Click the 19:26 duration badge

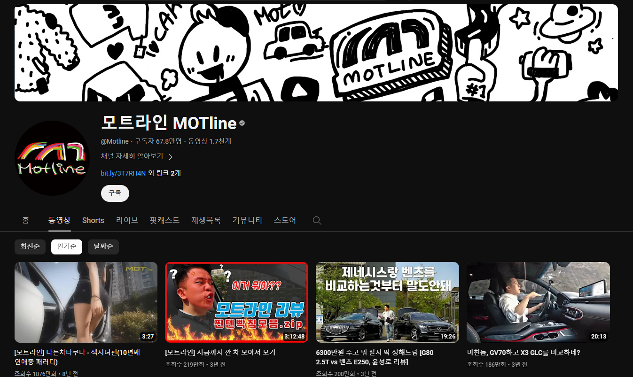pos(447,336)
